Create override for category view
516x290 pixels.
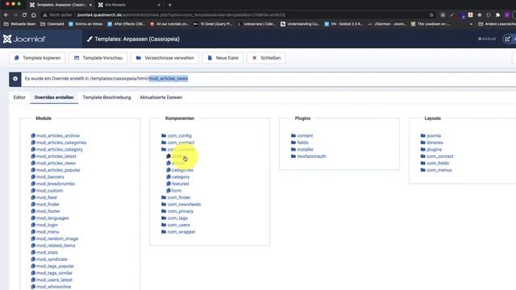(178, 177)
